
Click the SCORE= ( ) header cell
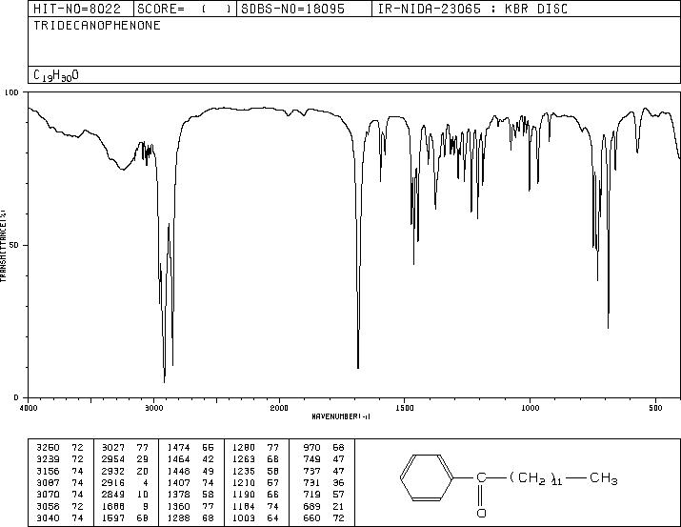pos(185,9)
